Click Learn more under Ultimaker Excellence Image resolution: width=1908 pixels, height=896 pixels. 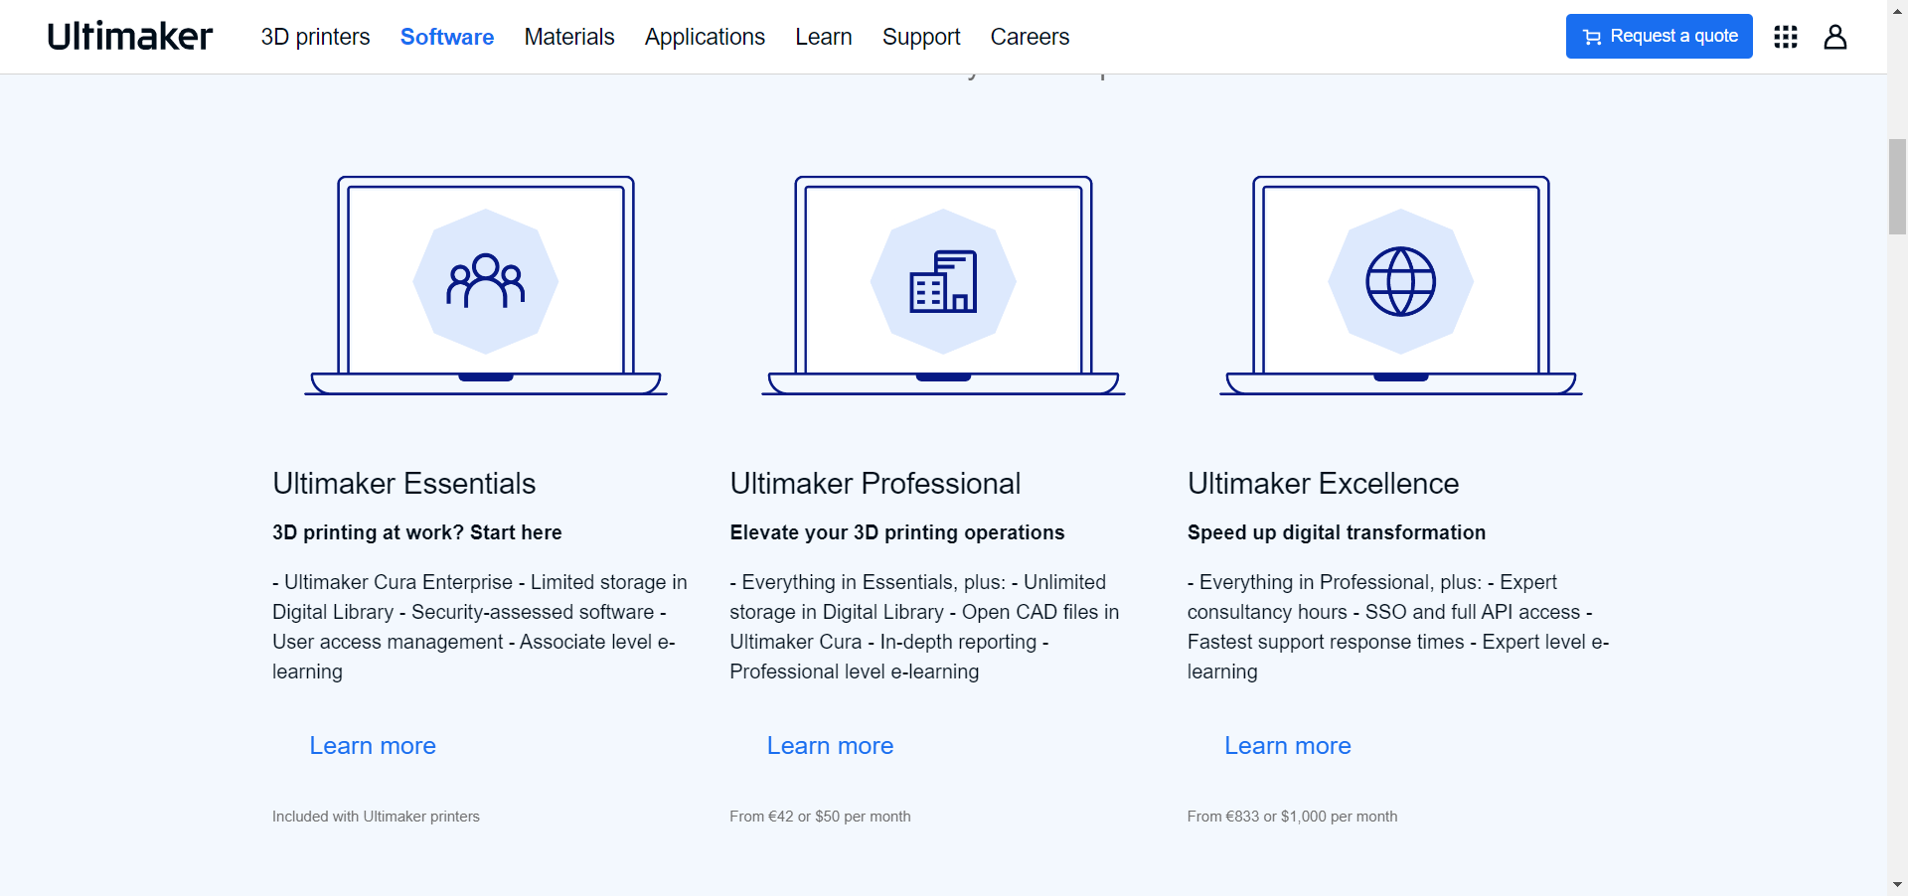[x=1288, y=746]
